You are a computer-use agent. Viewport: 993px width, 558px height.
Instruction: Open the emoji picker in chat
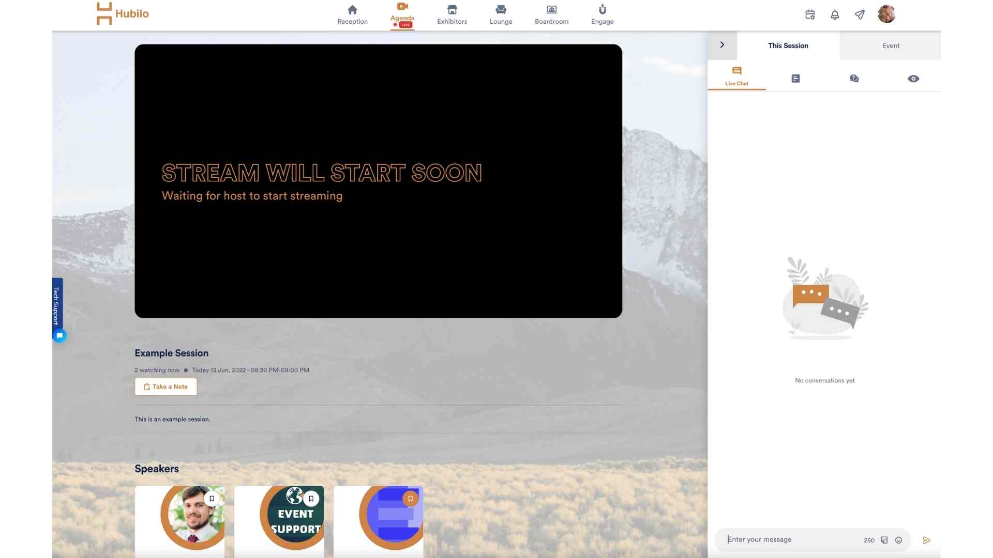(x=899, y=540)
